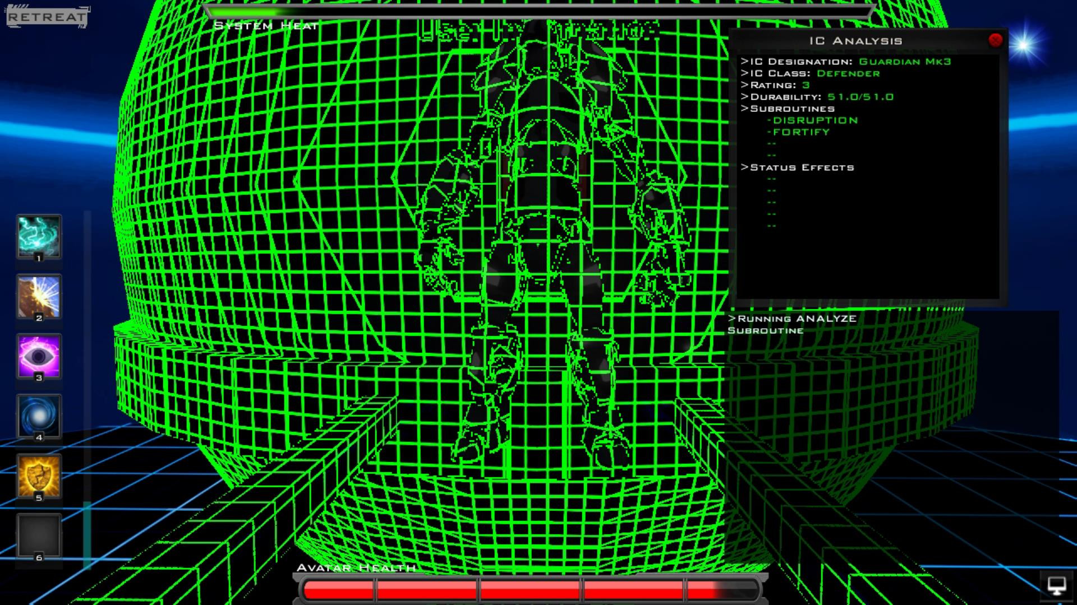The width and height of the screenshot is (1077, 605).
Task: Click the Subroutines heading
Action: pyautogui.click(x=788, y=109)
